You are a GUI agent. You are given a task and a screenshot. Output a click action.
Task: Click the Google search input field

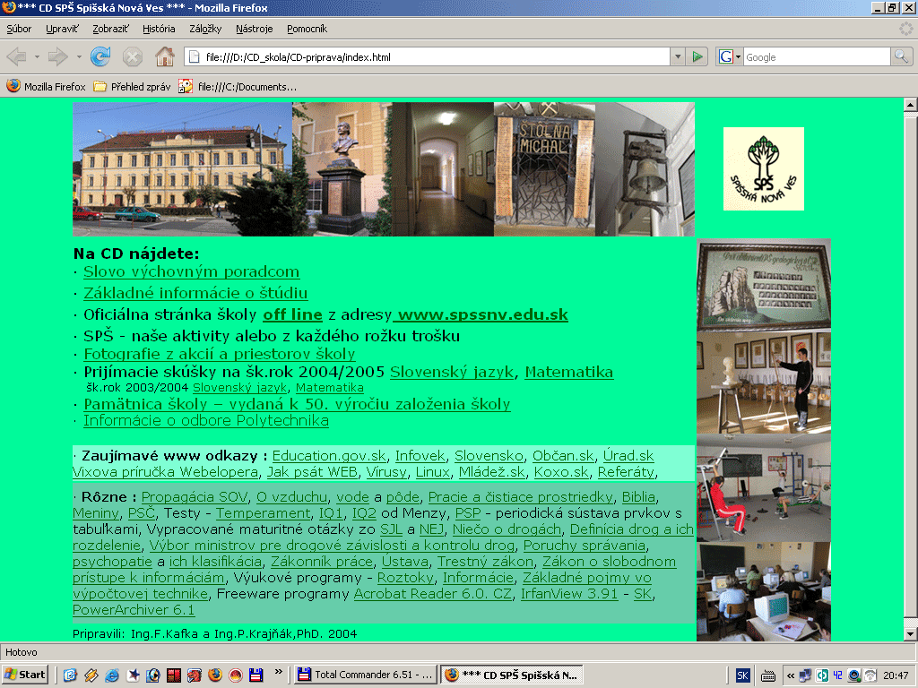click(816, 57)
